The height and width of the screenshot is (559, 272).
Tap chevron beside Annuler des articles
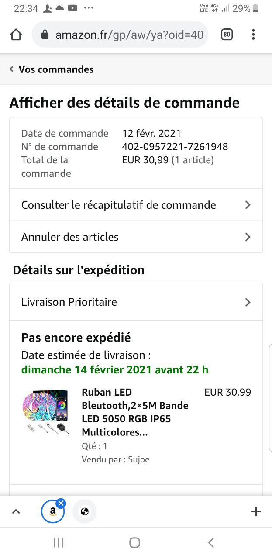[248, 237]
